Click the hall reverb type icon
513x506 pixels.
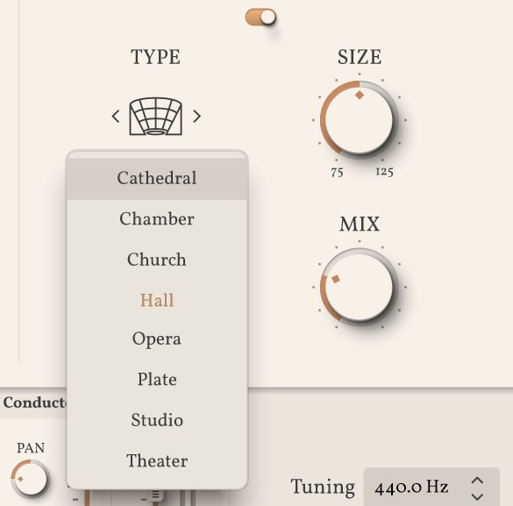[156, 117]
